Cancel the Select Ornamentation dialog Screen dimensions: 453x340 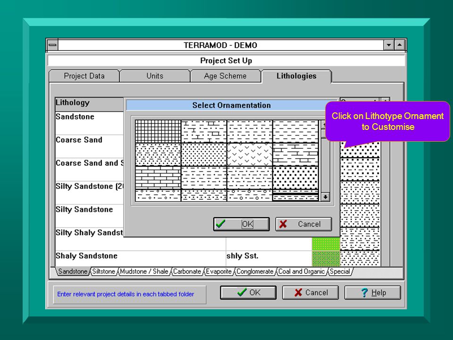(x=303, y=224)
